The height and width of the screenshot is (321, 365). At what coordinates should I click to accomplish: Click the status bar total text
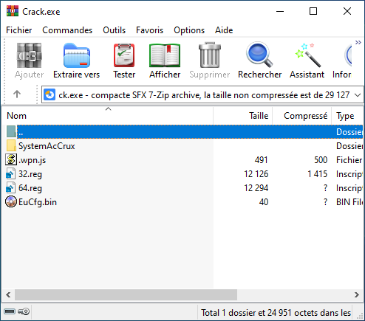tap(276, 313)
